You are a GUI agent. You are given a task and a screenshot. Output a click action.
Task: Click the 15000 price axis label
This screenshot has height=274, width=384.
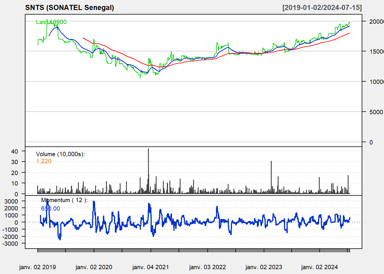(x=376, y=52)
